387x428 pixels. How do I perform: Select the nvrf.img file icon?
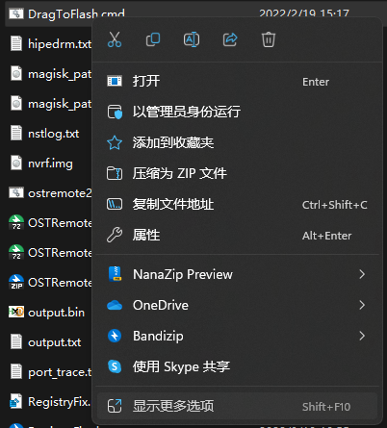[x=16, y=164]
